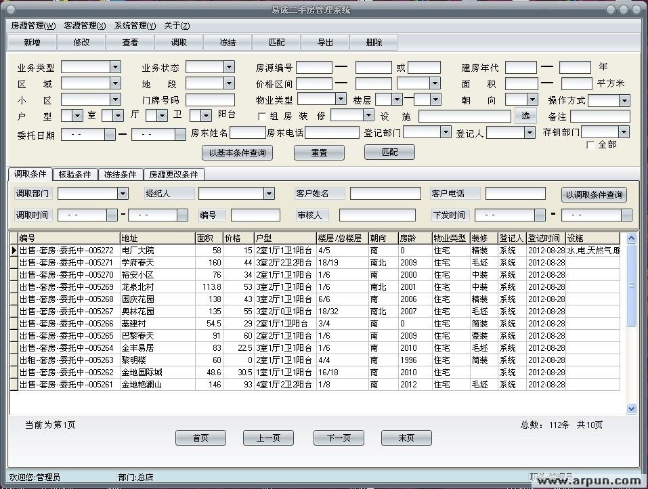648x489 pixels.
Task: Click the 客户姓名 input field
Action: click(x=385, y=194)
